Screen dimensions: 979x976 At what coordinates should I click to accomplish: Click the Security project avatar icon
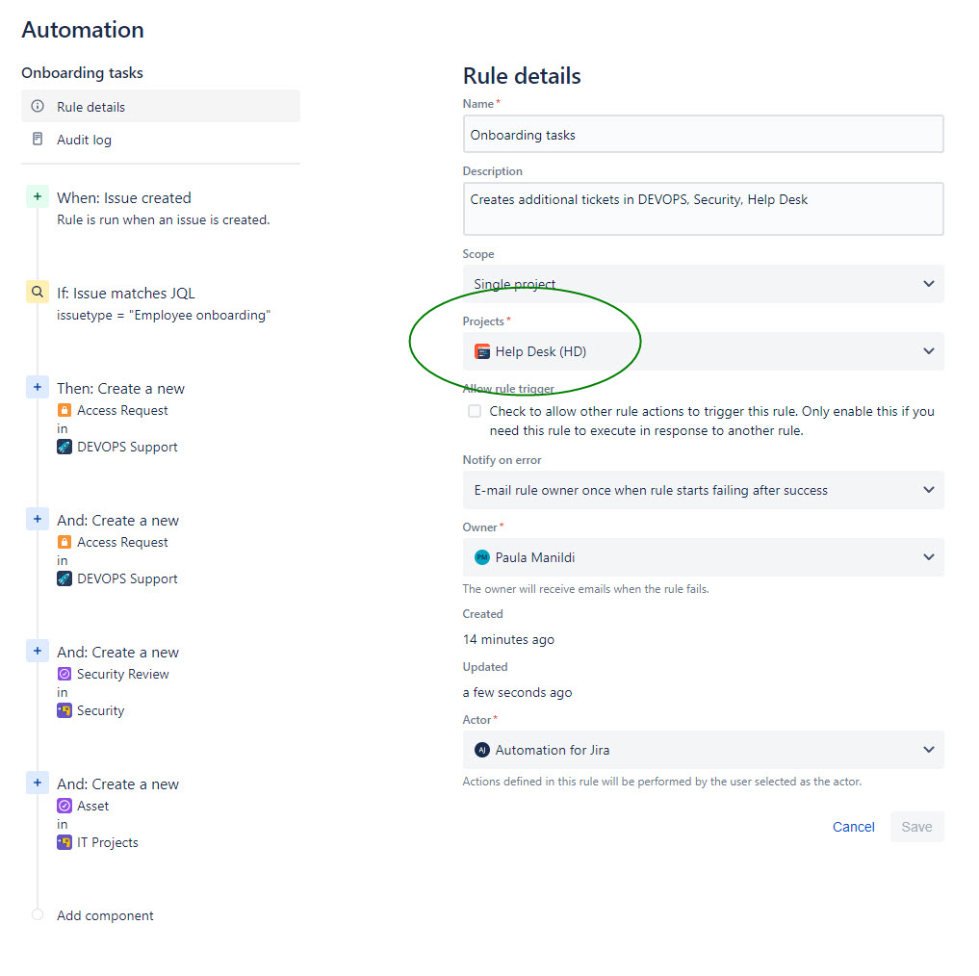(x=64, y=710)
